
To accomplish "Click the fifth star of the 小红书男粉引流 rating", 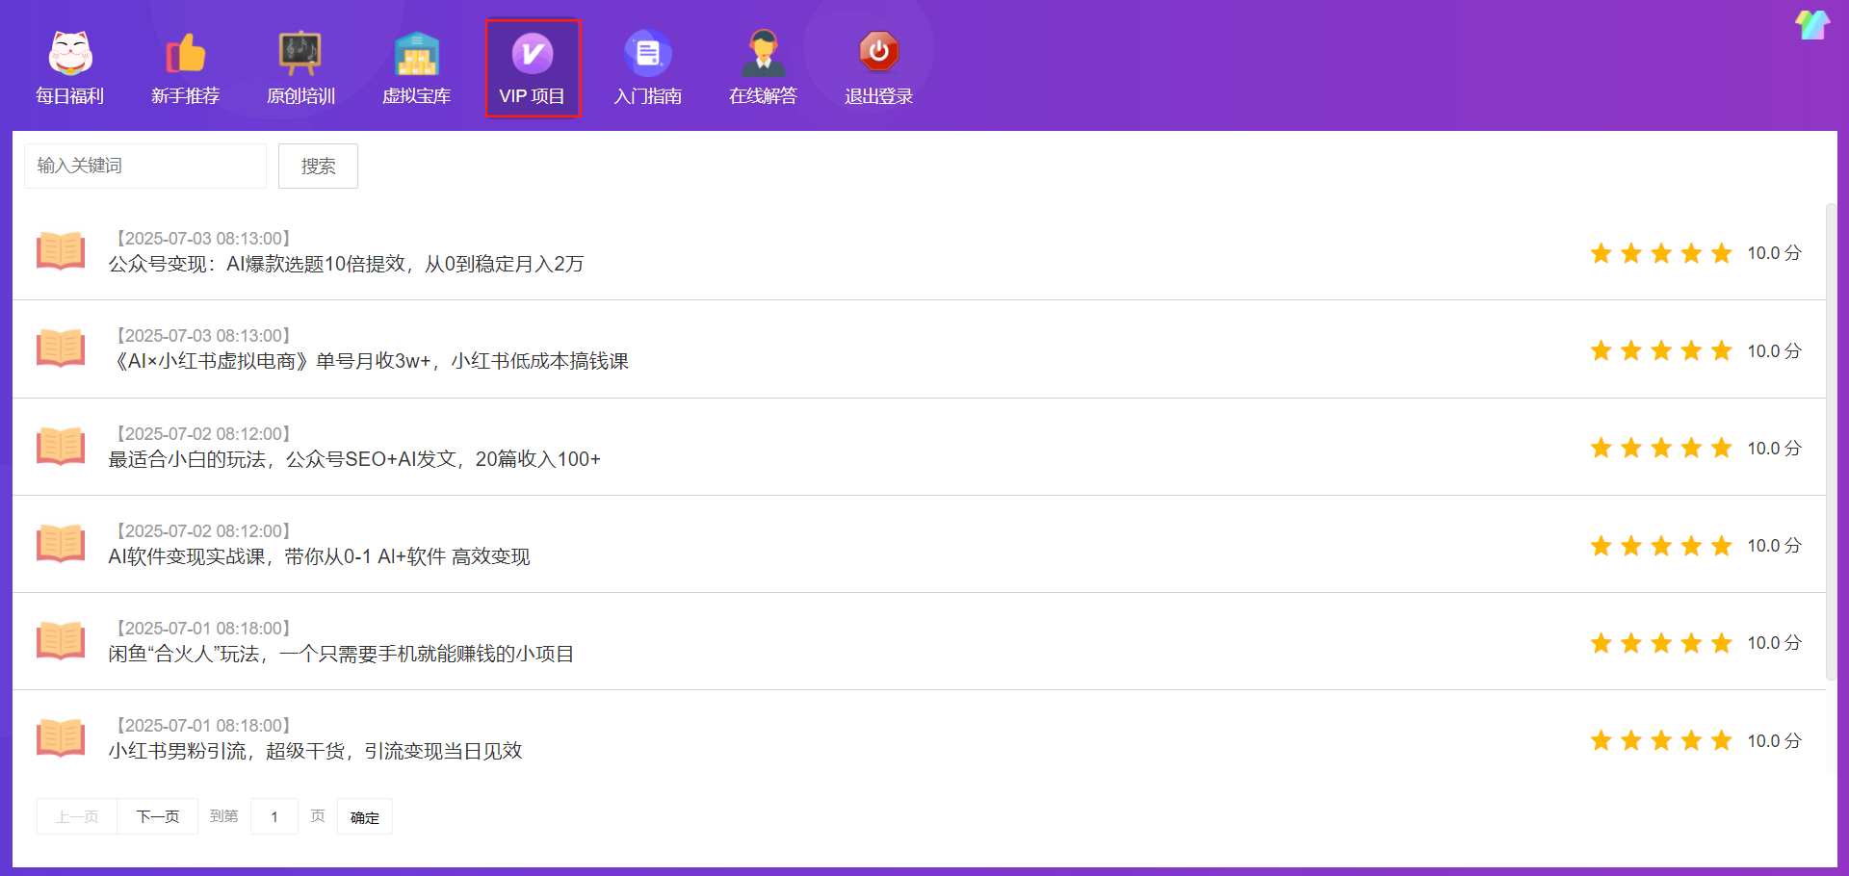I will tap(1722, 740).
